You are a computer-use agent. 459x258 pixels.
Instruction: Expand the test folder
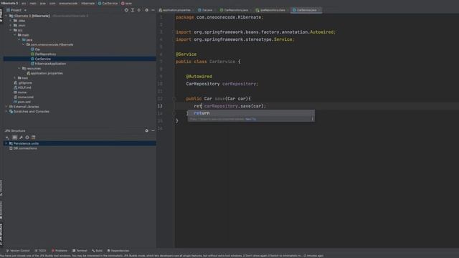click(15, 78)
